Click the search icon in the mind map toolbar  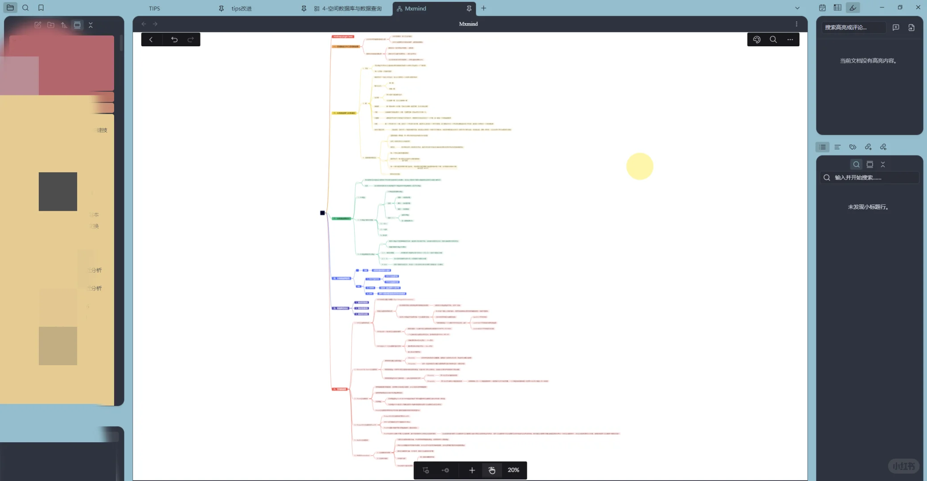coord(773,40)
